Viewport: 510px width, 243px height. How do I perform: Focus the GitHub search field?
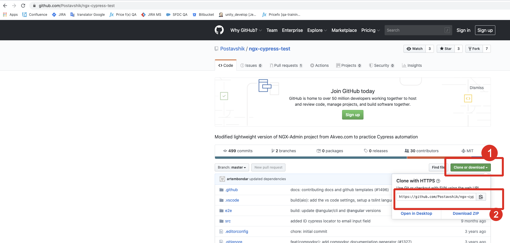(x=414, y=30)
